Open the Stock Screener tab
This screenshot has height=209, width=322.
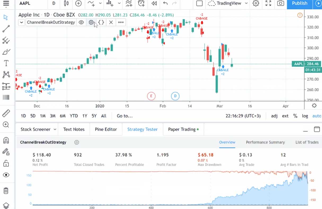point(36,129)
